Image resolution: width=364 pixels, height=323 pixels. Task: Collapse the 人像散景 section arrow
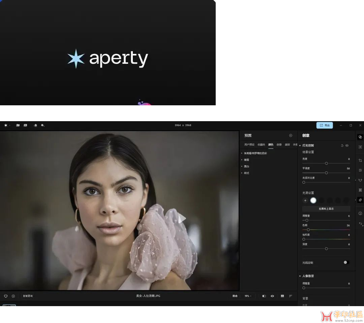(x=300, y=276)
